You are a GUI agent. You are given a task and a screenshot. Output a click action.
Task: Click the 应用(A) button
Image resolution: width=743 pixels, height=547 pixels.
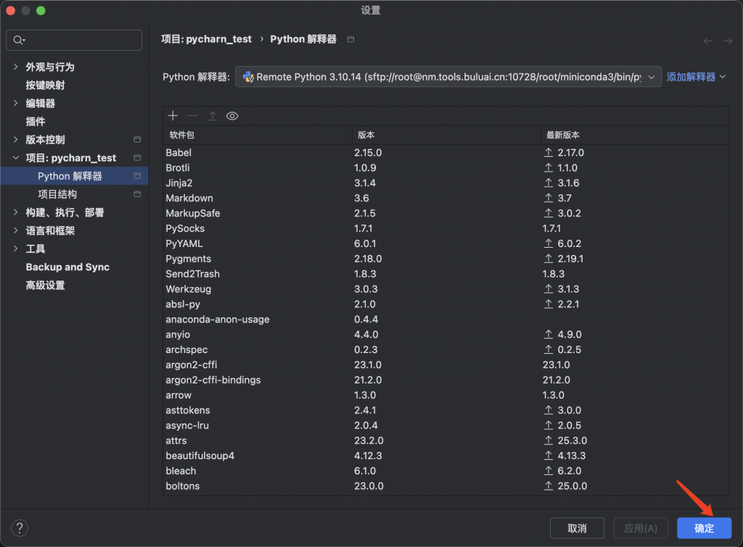[x=640, y=528]
